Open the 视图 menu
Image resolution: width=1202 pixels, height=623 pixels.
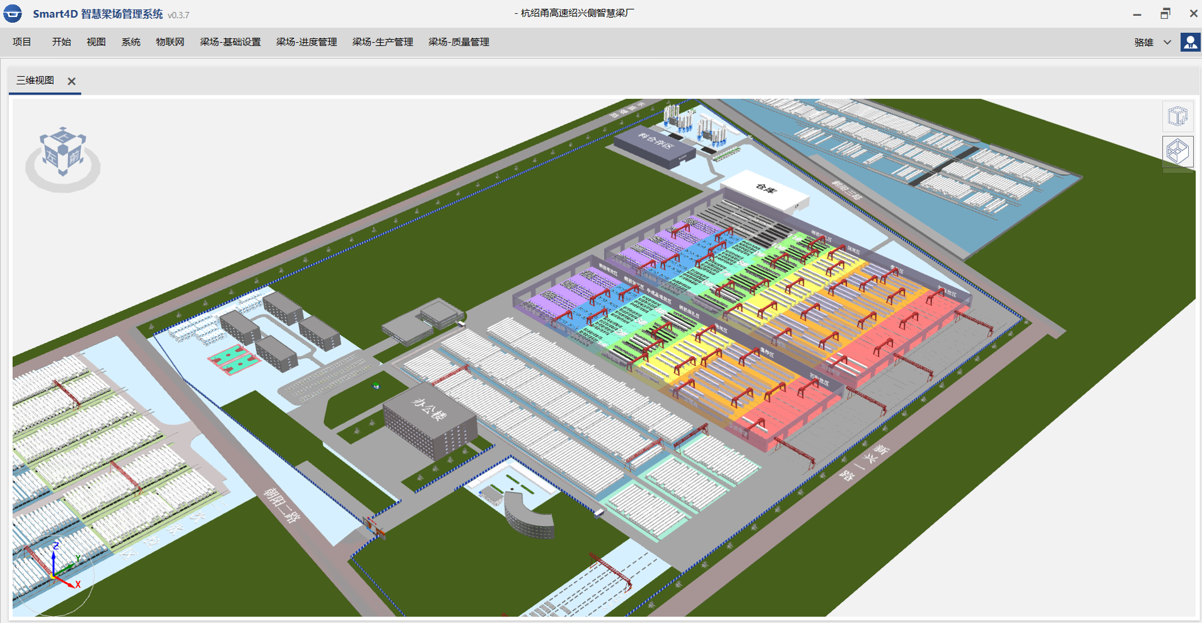(x=96, y=42)
